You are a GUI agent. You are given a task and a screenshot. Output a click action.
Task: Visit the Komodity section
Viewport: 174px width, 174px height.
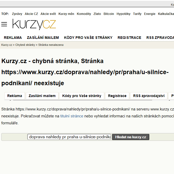click(x=84, y=14)
